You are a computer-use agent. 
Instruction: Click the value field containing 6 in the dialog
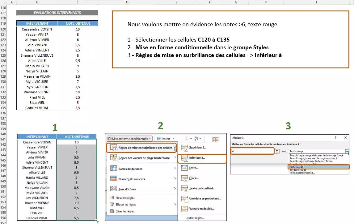[252, 151]
